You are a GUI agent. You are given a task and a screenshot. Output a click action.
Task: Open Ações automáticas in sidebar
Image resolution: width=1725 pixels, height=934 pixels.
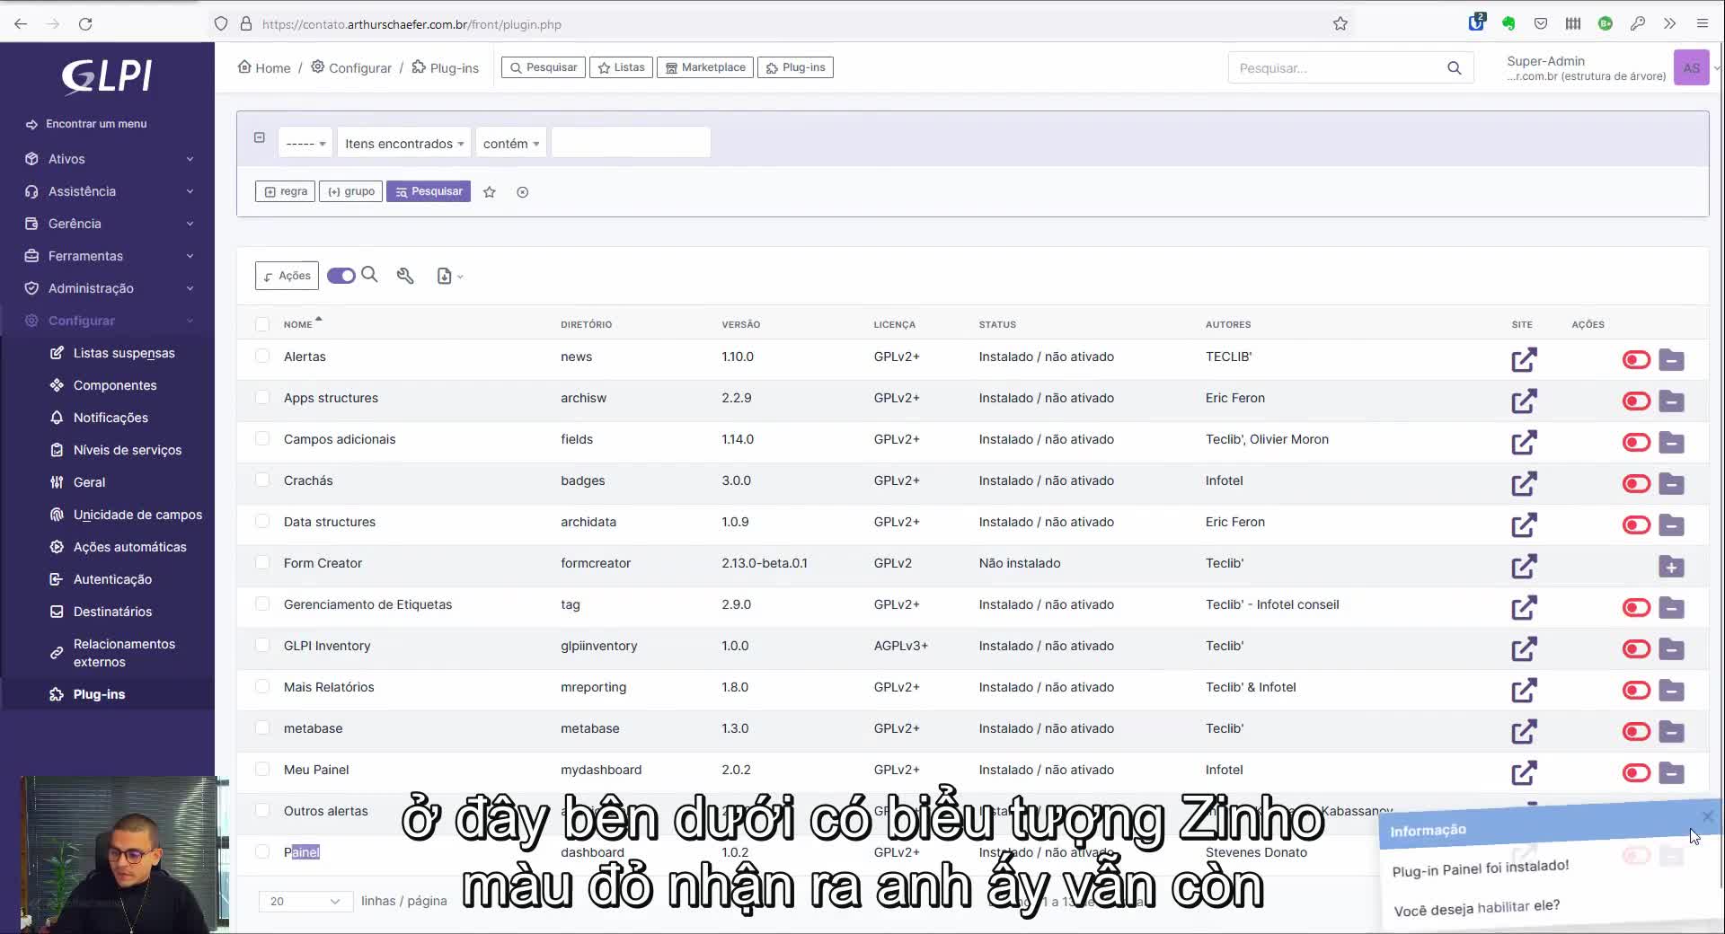click(129, 547)
